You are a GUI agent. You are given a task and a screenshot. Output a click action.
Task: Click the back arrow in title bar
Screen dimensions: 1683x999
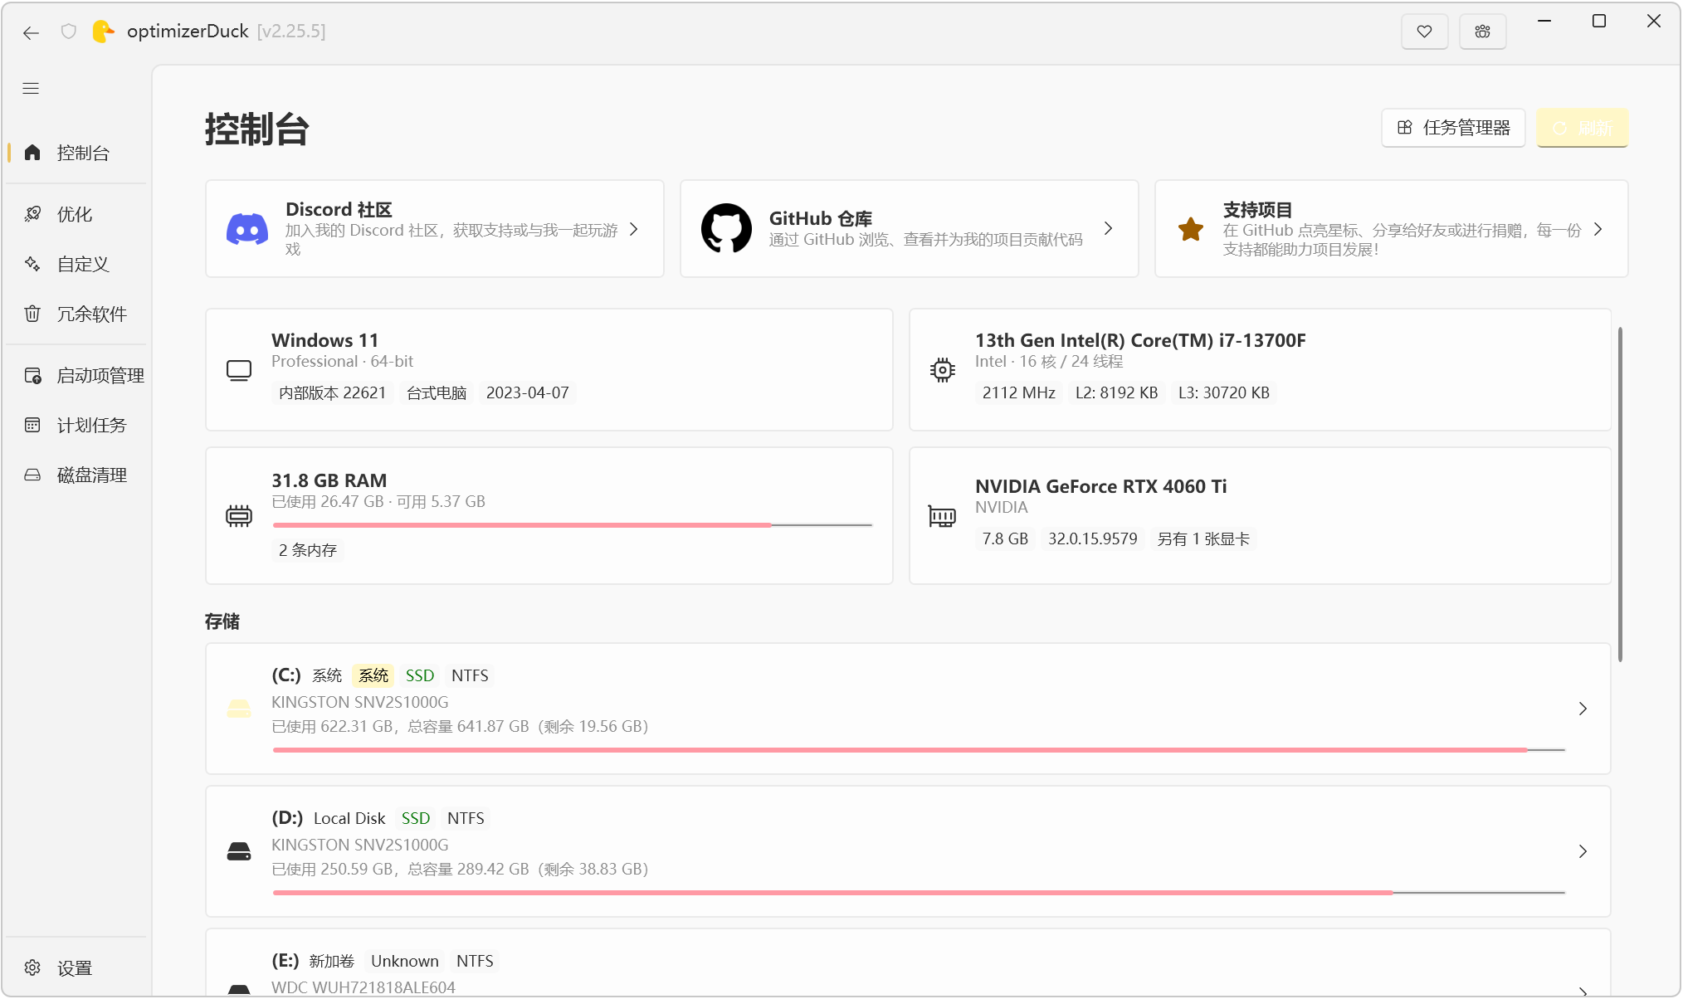click(x=32, y=32)
